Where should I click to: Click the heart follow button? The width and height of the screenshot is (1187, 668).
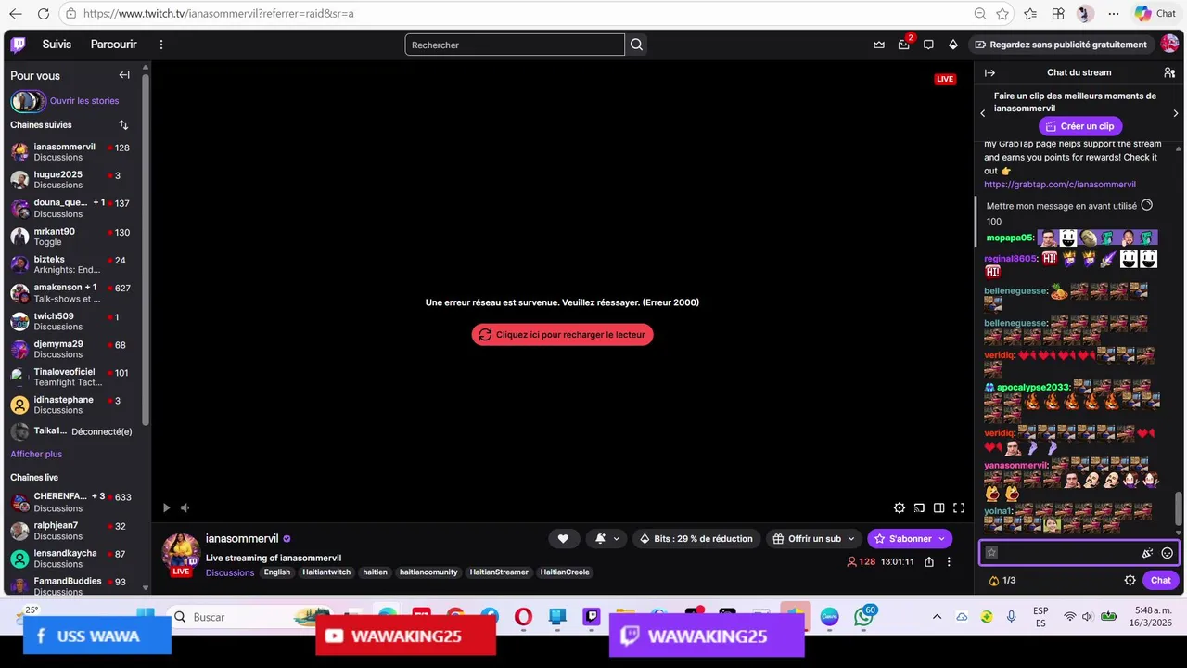[563, 539]
